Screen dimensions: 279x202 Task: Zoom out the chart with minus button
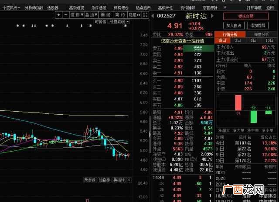click(x=66, y=15)
